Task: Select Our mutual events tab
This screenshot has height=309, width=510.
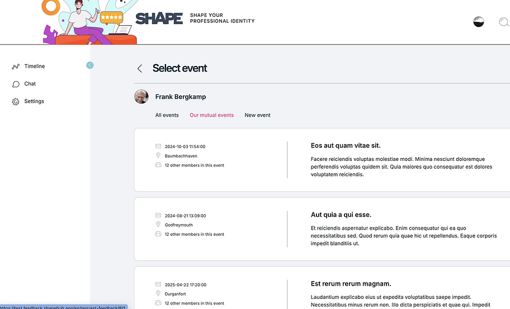Action: (211, 115)
